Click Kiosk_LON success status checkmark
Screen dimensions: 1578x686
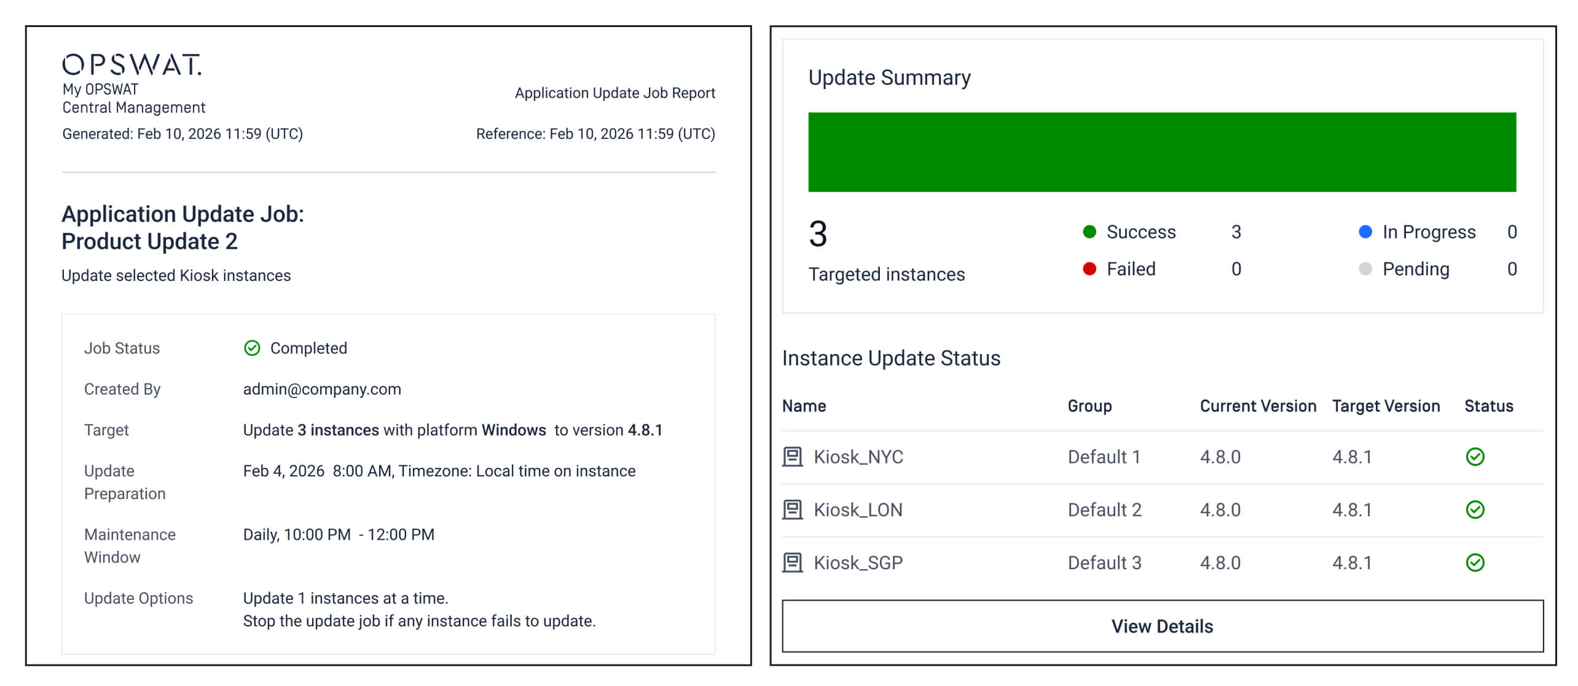click(1475, 510)
